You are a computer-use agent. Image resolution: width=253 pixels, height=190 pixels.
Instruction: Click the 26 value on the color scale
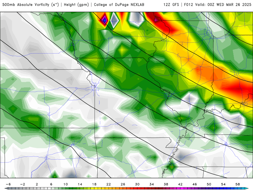coord(123,184)
